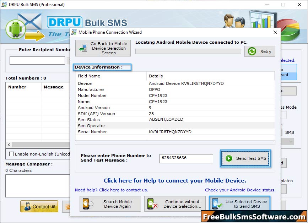Click Check your Android Device status link

point(240,190)
